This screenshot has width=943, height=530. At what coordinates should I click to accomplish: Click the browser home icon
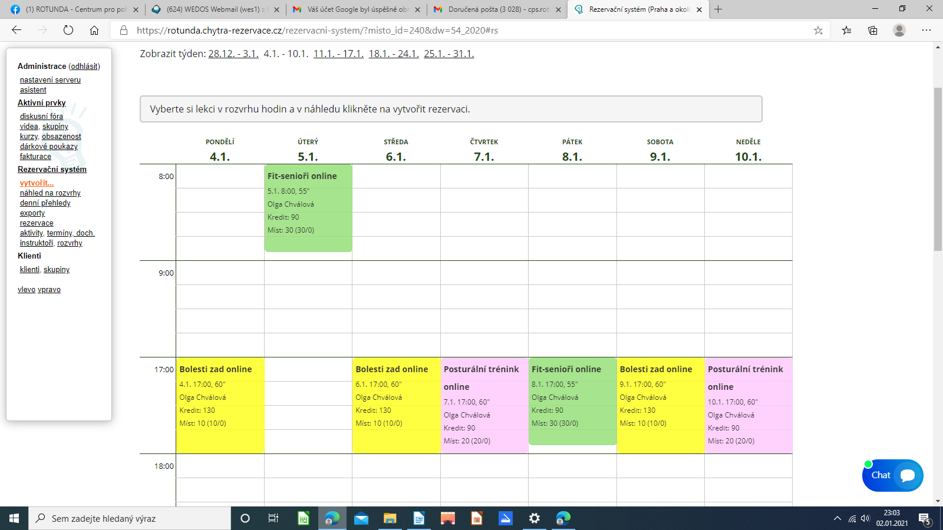94,30
